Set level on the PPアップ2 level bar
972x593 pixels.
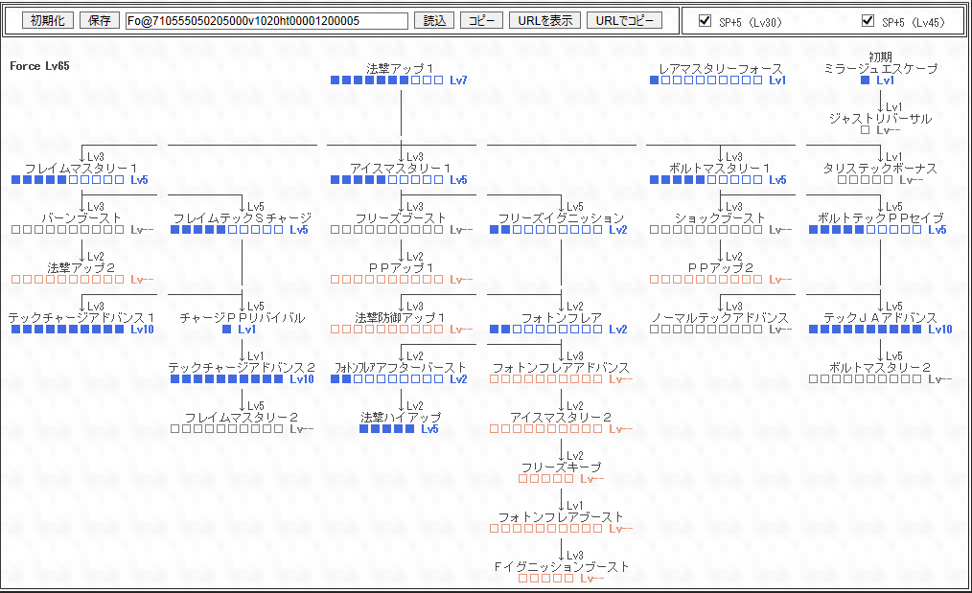[x=706, y=280]
